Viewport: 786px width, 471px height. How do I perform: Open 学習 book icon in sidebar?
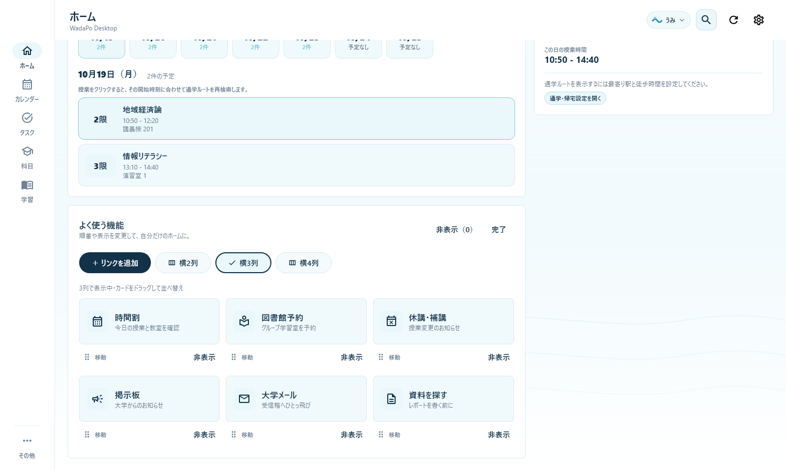pos(27,191)
